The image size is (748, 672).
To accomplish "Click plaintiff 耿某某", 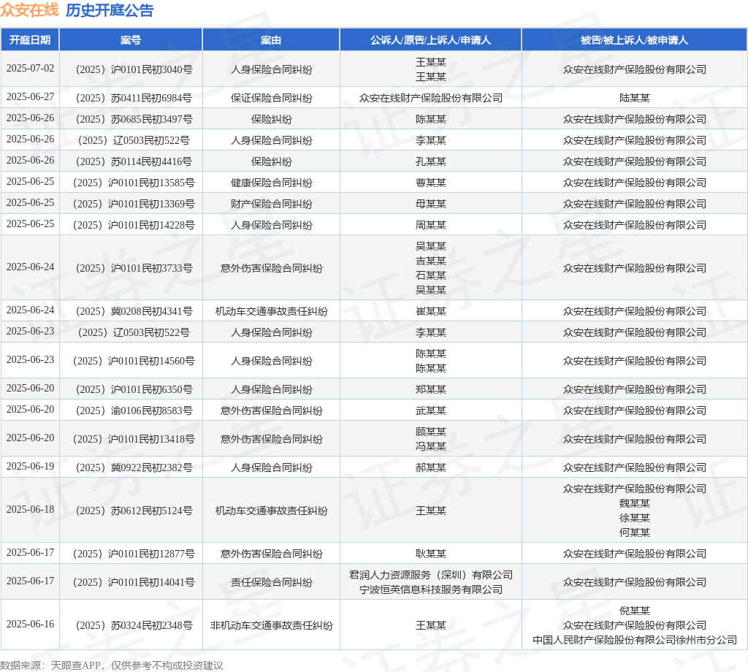I will click(x=431, y=554).
